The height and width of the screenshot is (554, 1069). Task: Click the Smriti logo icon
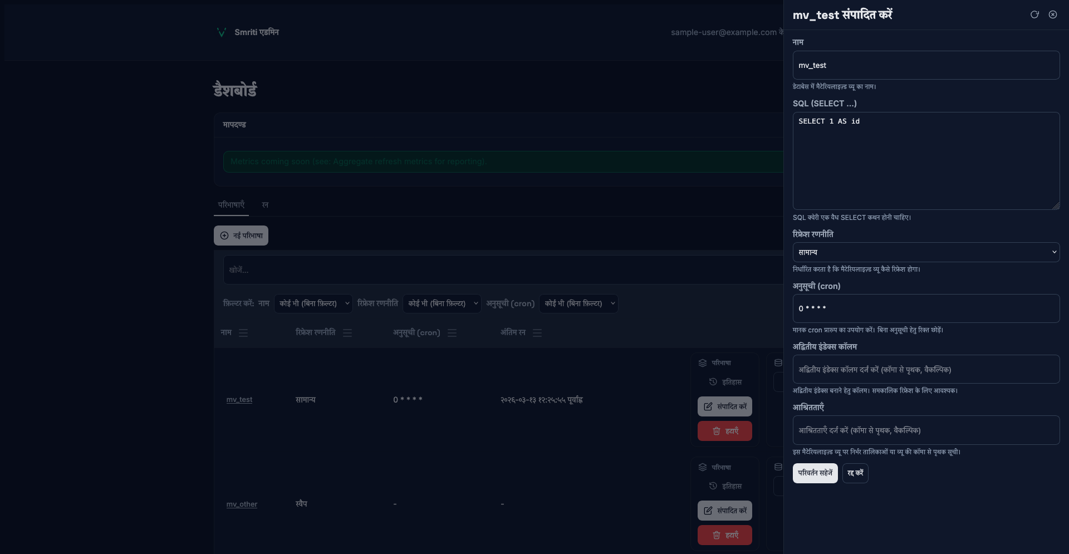click(x=221, y=32)
